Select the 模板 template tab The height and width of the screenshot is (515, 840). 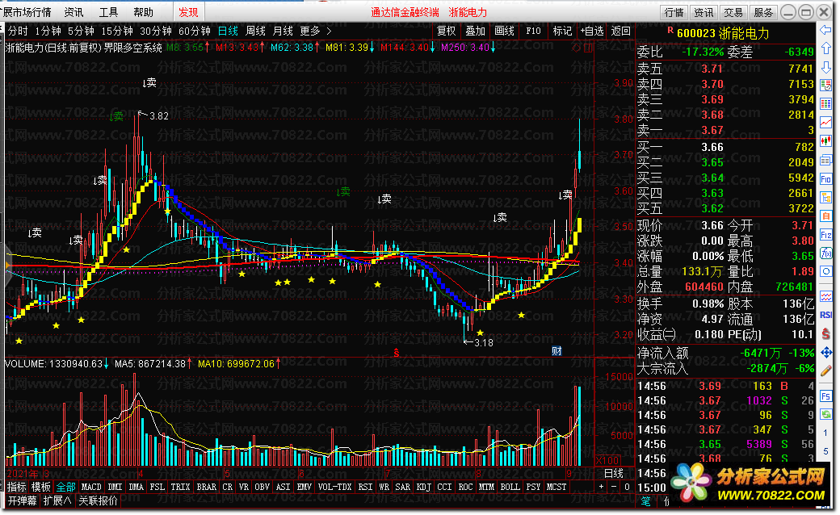(x=41, y=488)
